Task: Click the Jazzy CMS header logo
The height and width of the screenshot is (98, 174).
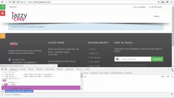Action: 19,16
